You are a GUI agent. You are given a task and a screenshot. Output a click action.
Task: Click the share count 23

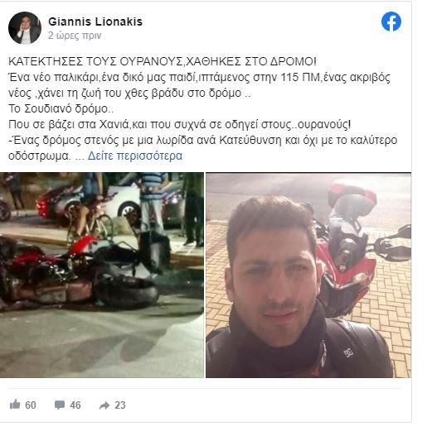pyautogui.click(x=120, y=405)
